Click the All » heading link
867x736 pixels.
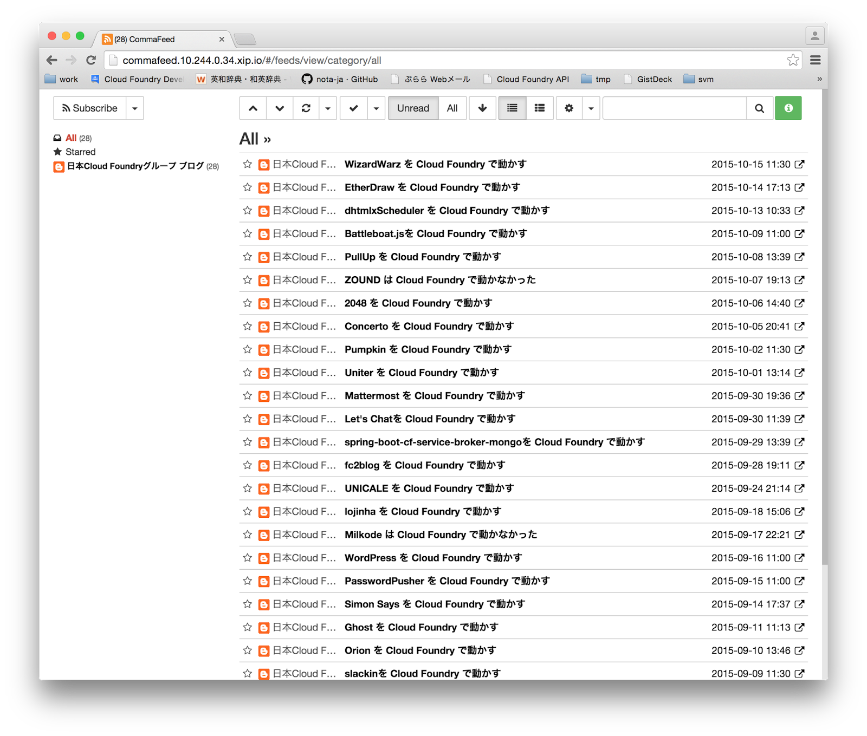coord(255,139)
